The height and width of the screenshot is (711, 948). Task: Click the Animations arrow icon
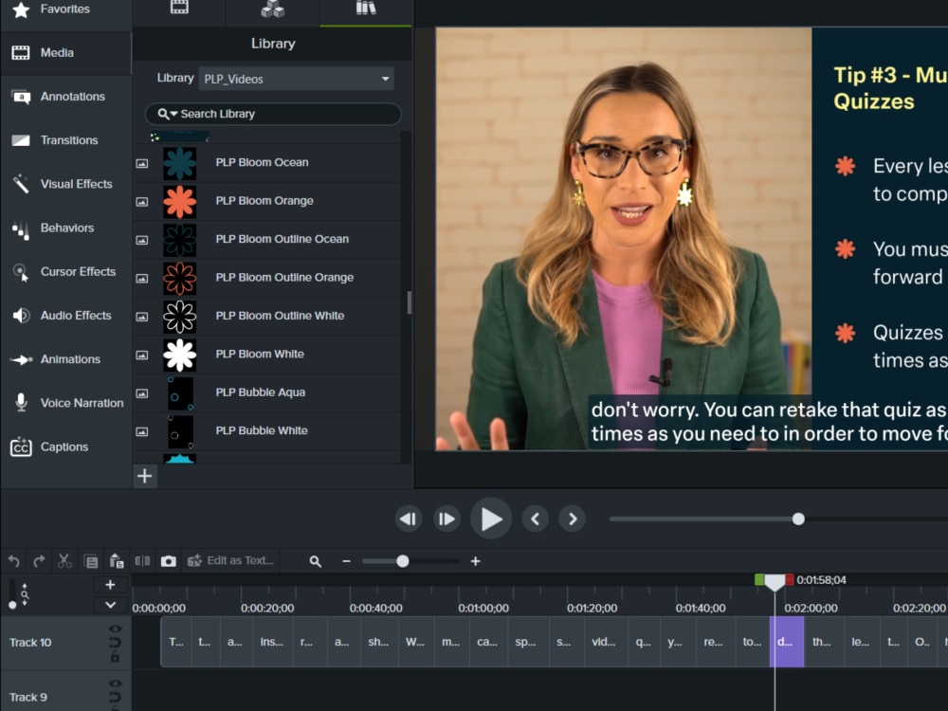pos(21,359)
